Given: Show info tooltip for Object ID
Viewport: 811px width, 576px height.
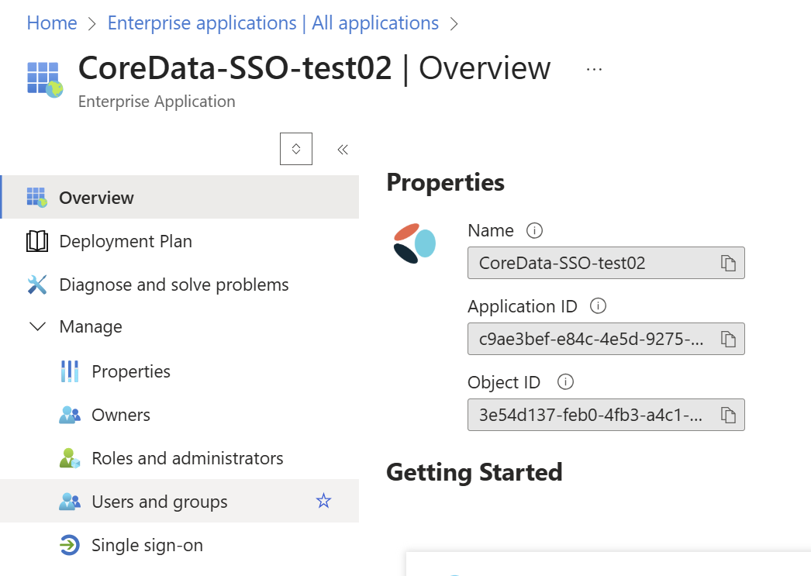Looking at the screenshot, I should [566, 382].
